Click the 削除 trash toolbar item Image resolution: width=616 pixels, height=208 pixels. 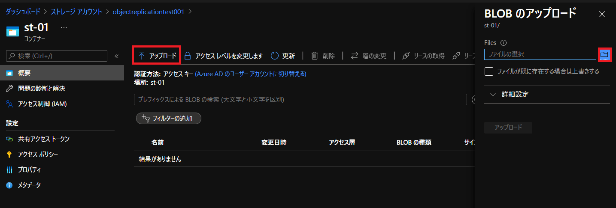(x=323, y=56)
